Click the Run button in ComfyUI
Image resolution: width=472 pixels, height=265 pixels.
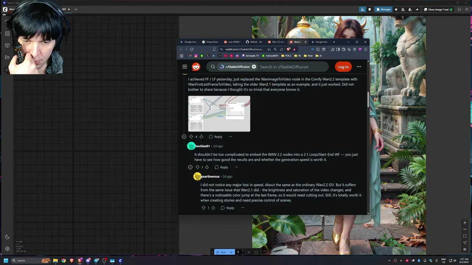pyautogui.click(x=222, y=252)
